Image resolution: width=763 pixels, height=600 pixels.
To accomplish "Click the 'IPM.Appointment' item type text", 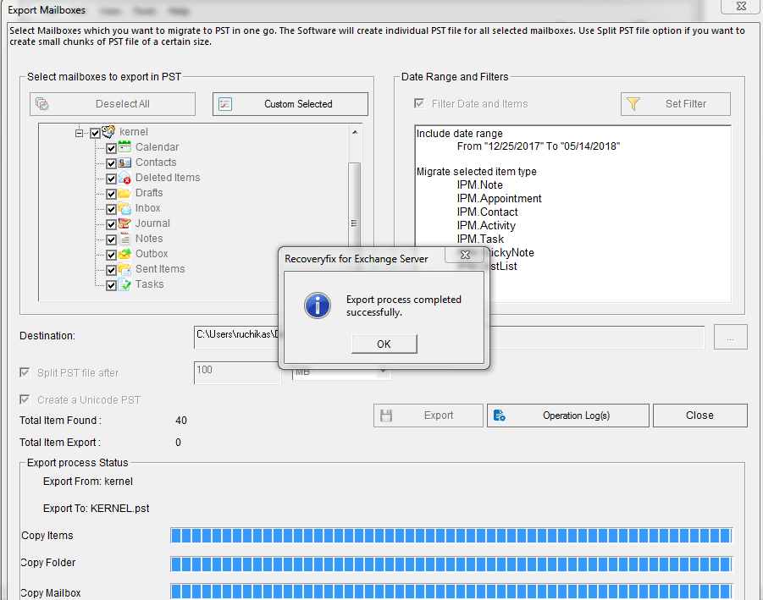I will (x=499, y=198).
